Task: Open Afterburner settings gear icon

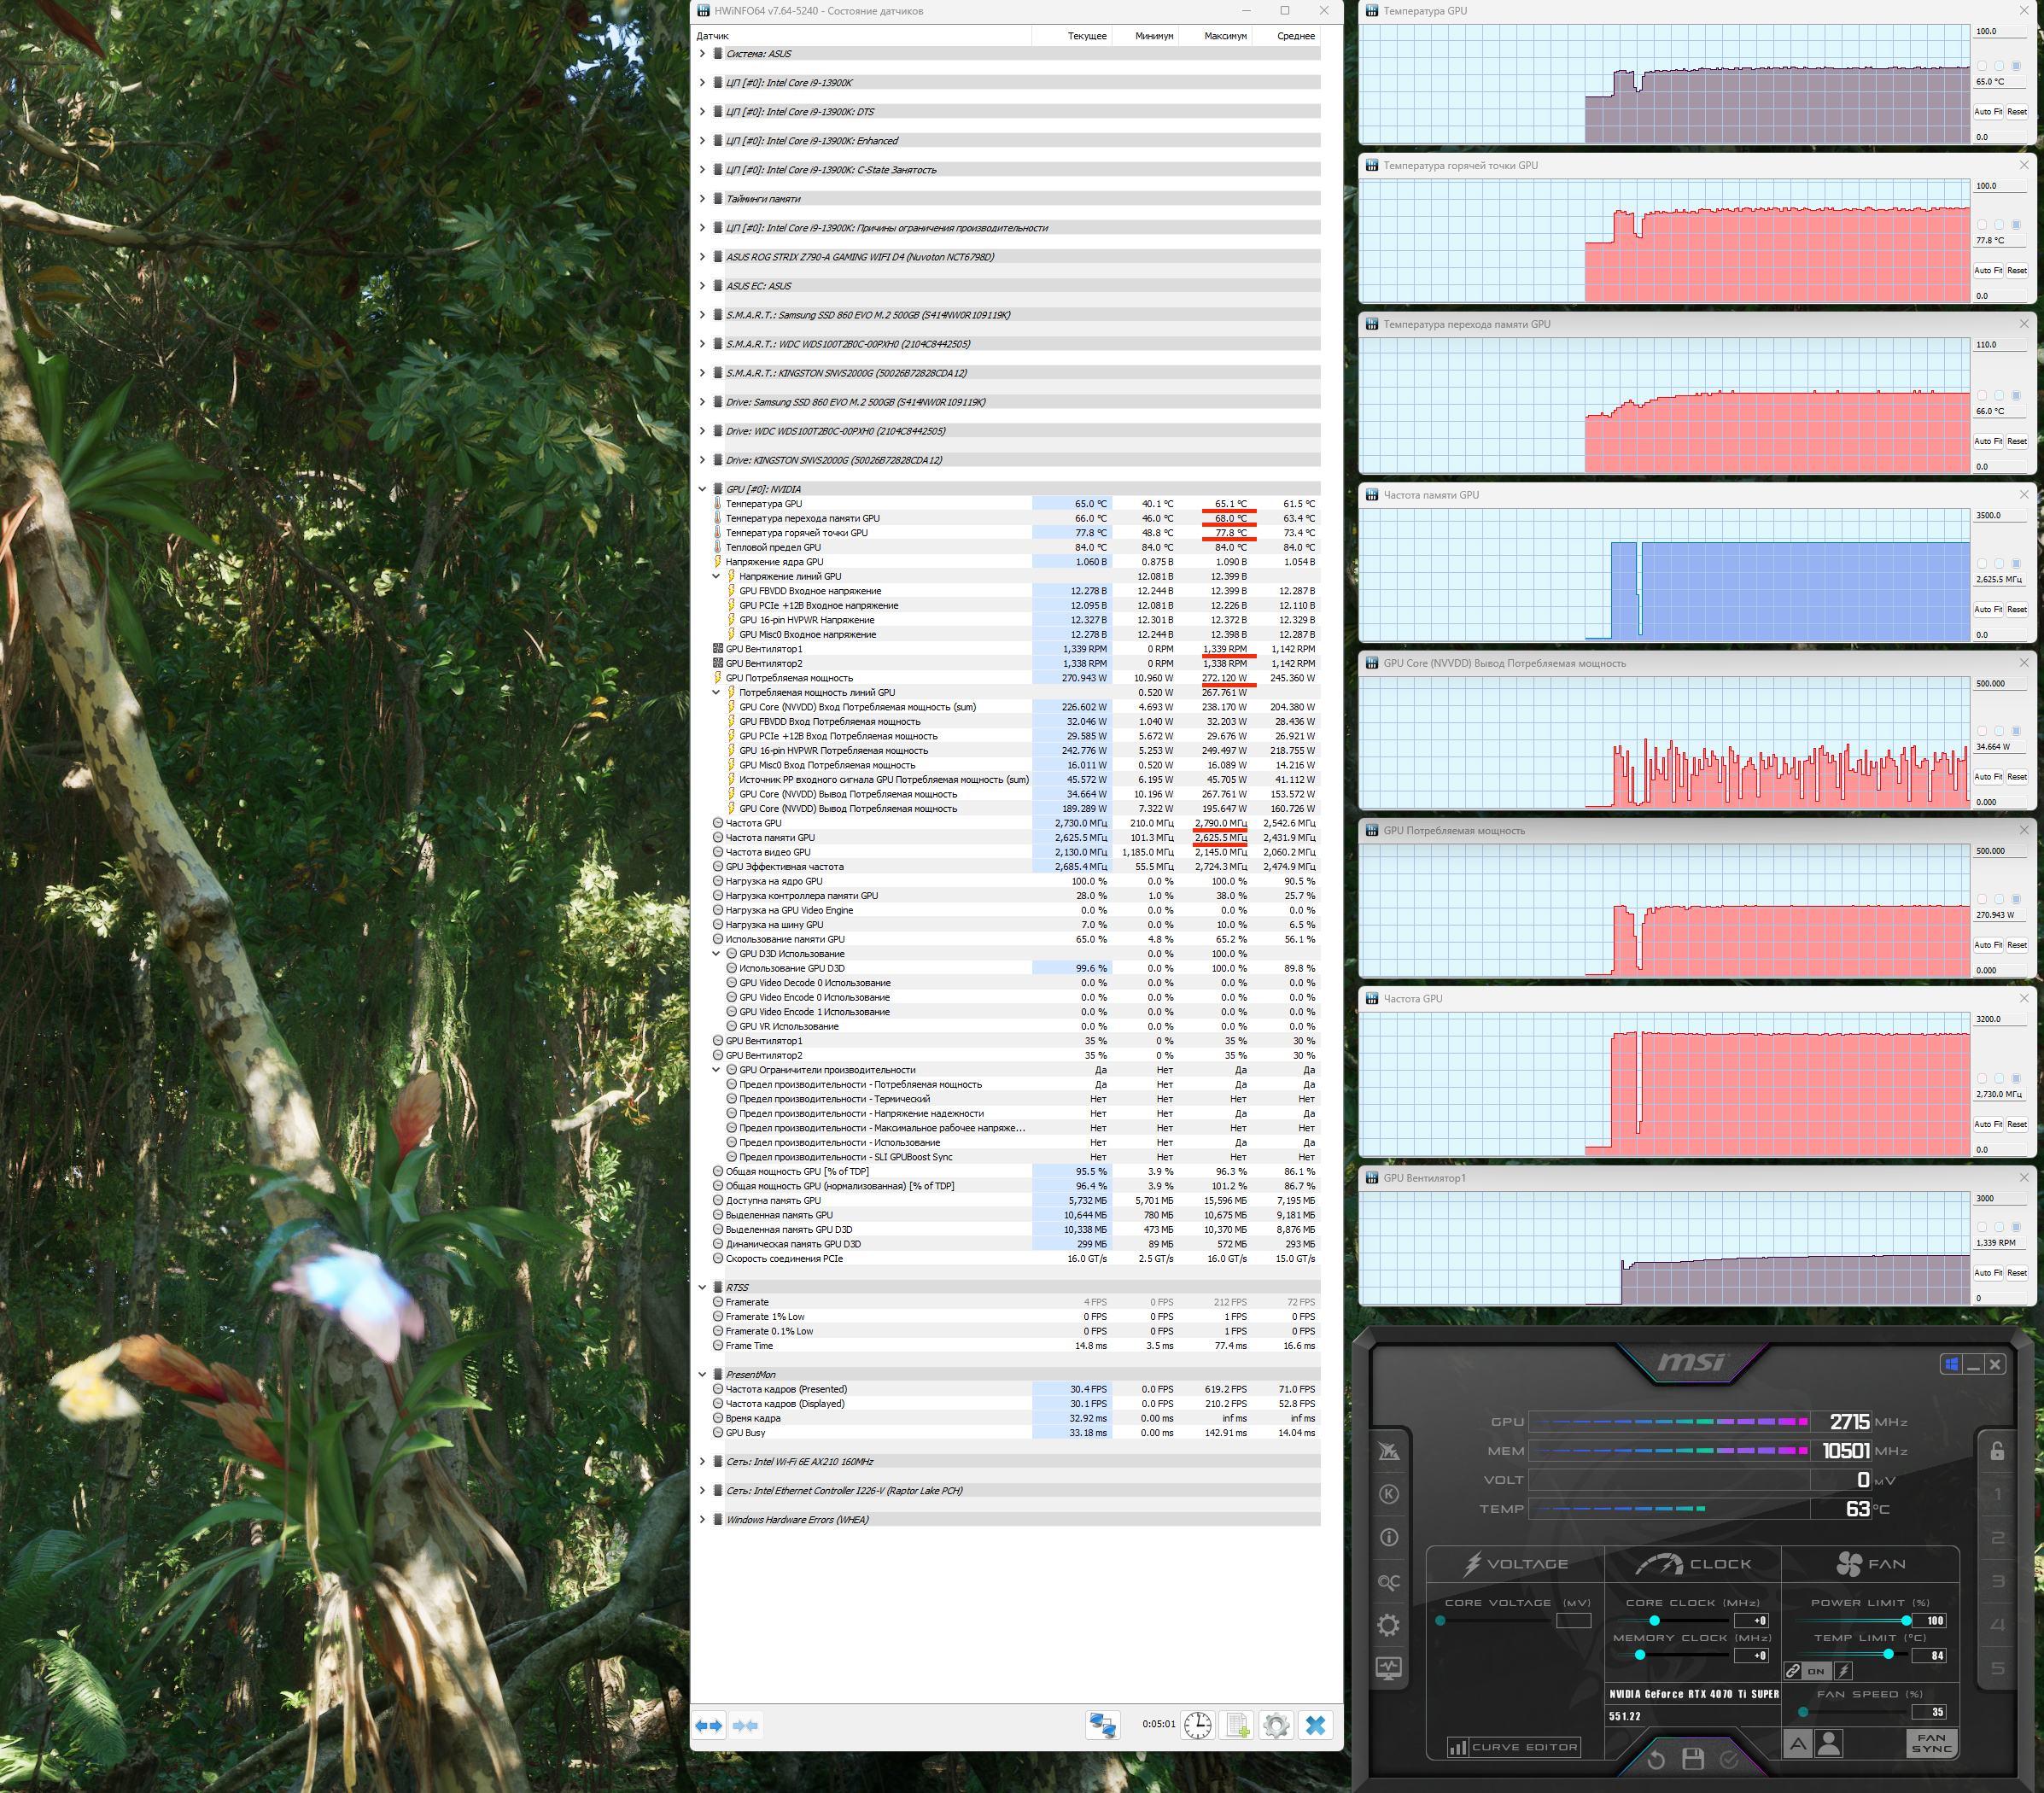Action: click(x=1388, y=1625)
